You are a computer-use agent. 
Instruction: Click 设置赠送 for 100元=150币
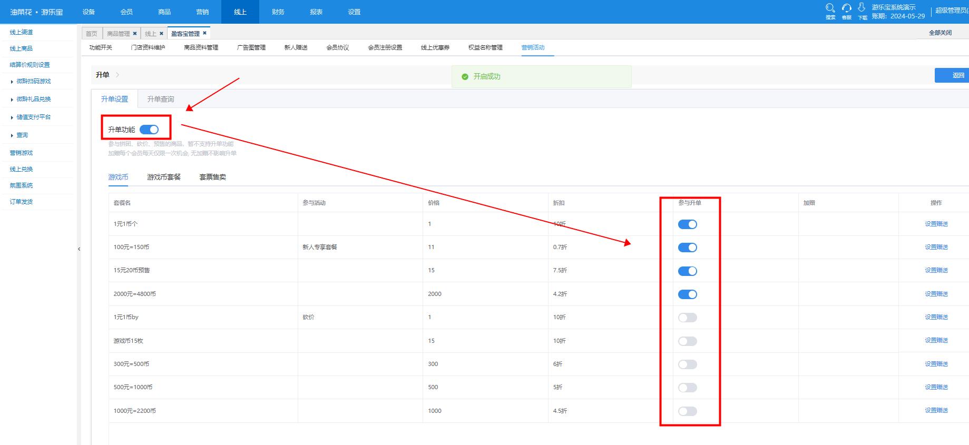click(936, 247)
